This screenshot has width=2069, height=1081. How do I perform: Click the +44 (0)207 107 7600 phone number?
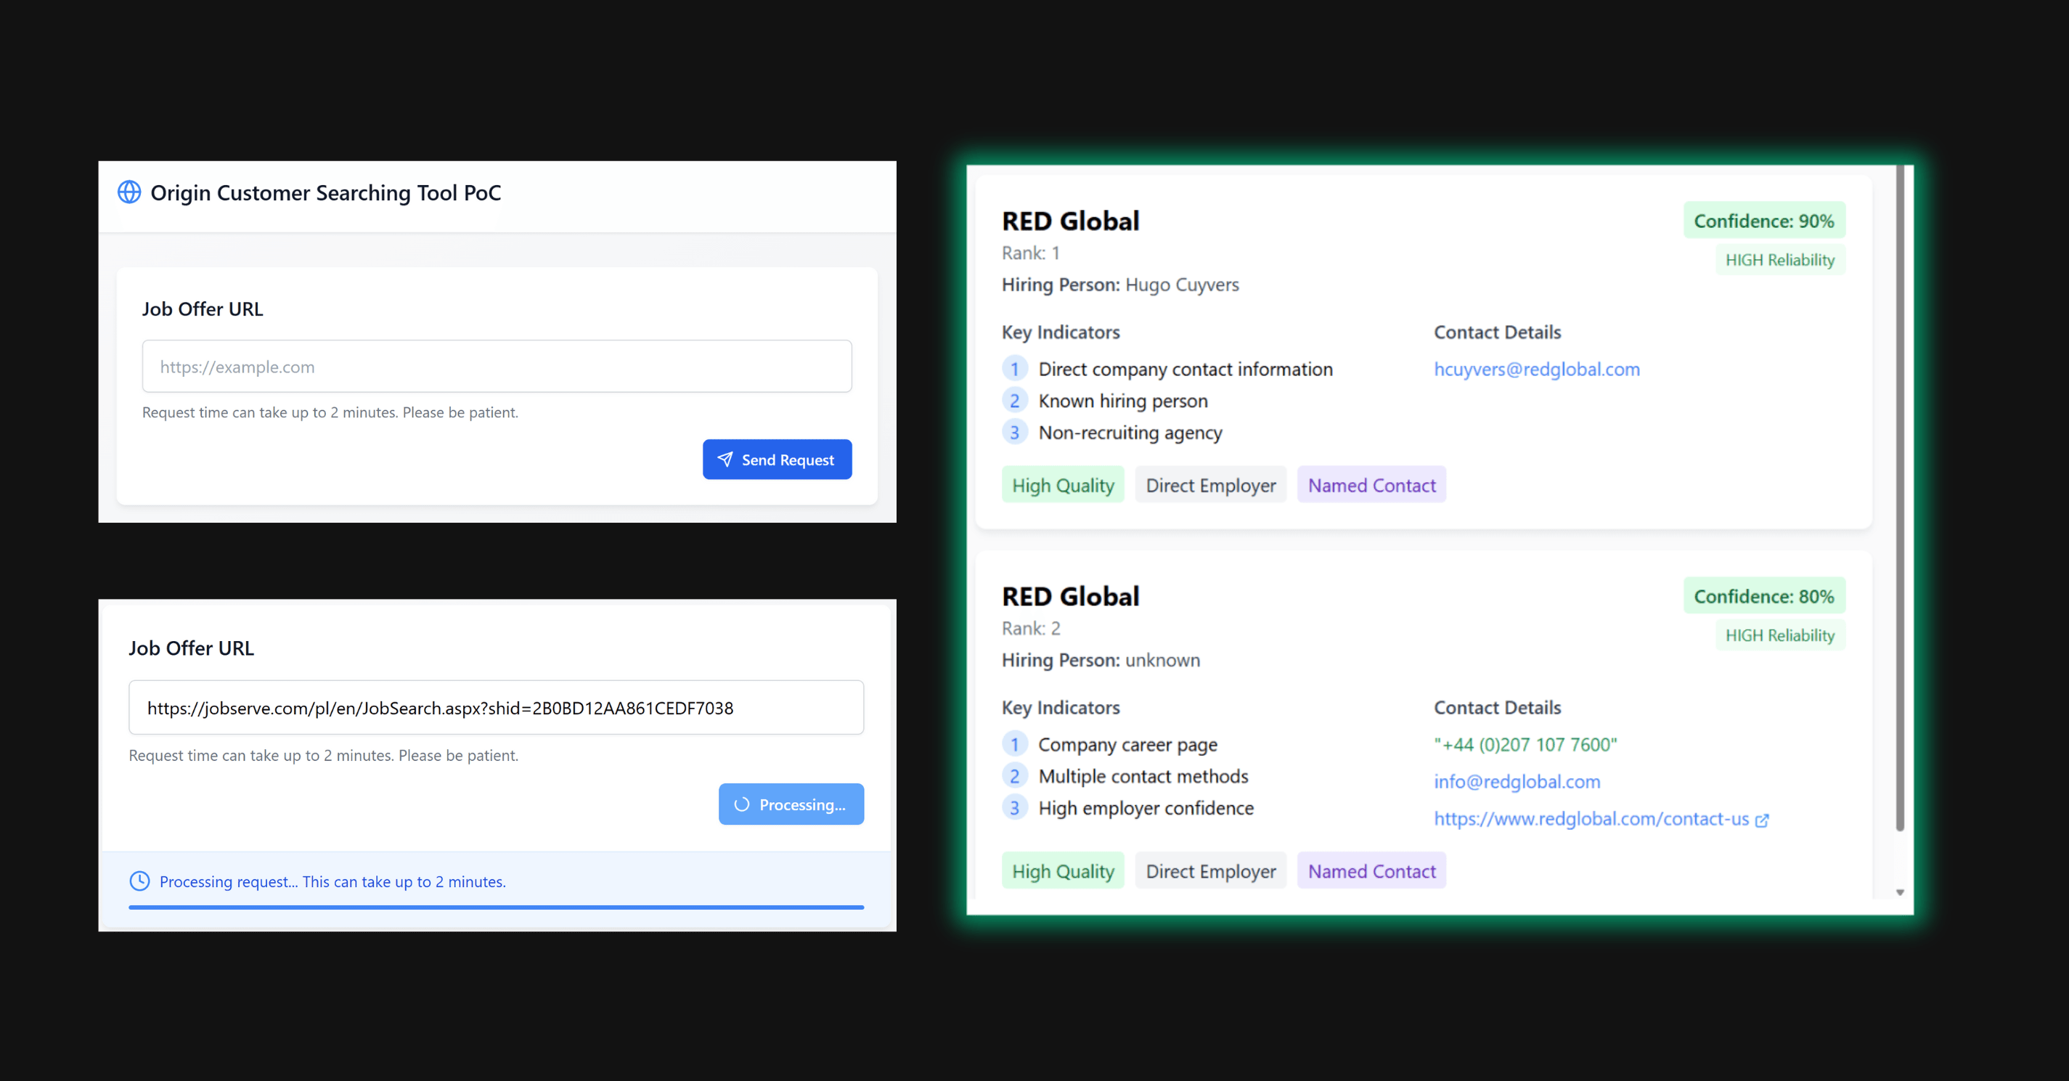click(x=1525, y=744)
